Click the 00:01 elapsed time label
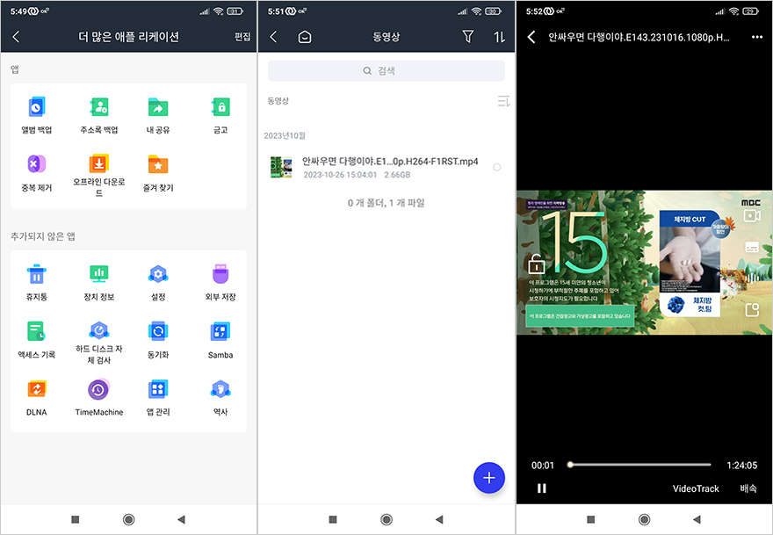Screen dimensions: 773x535 point(542,465)
